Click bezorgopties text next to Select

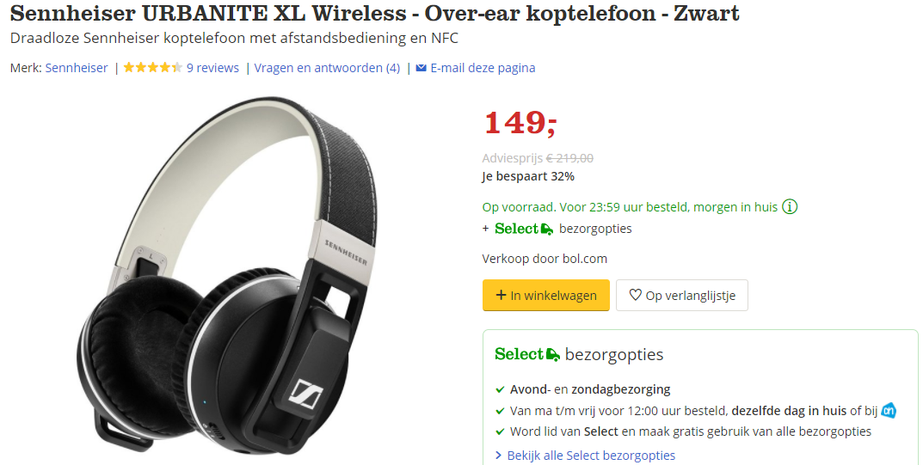click(x=595, y=229)
